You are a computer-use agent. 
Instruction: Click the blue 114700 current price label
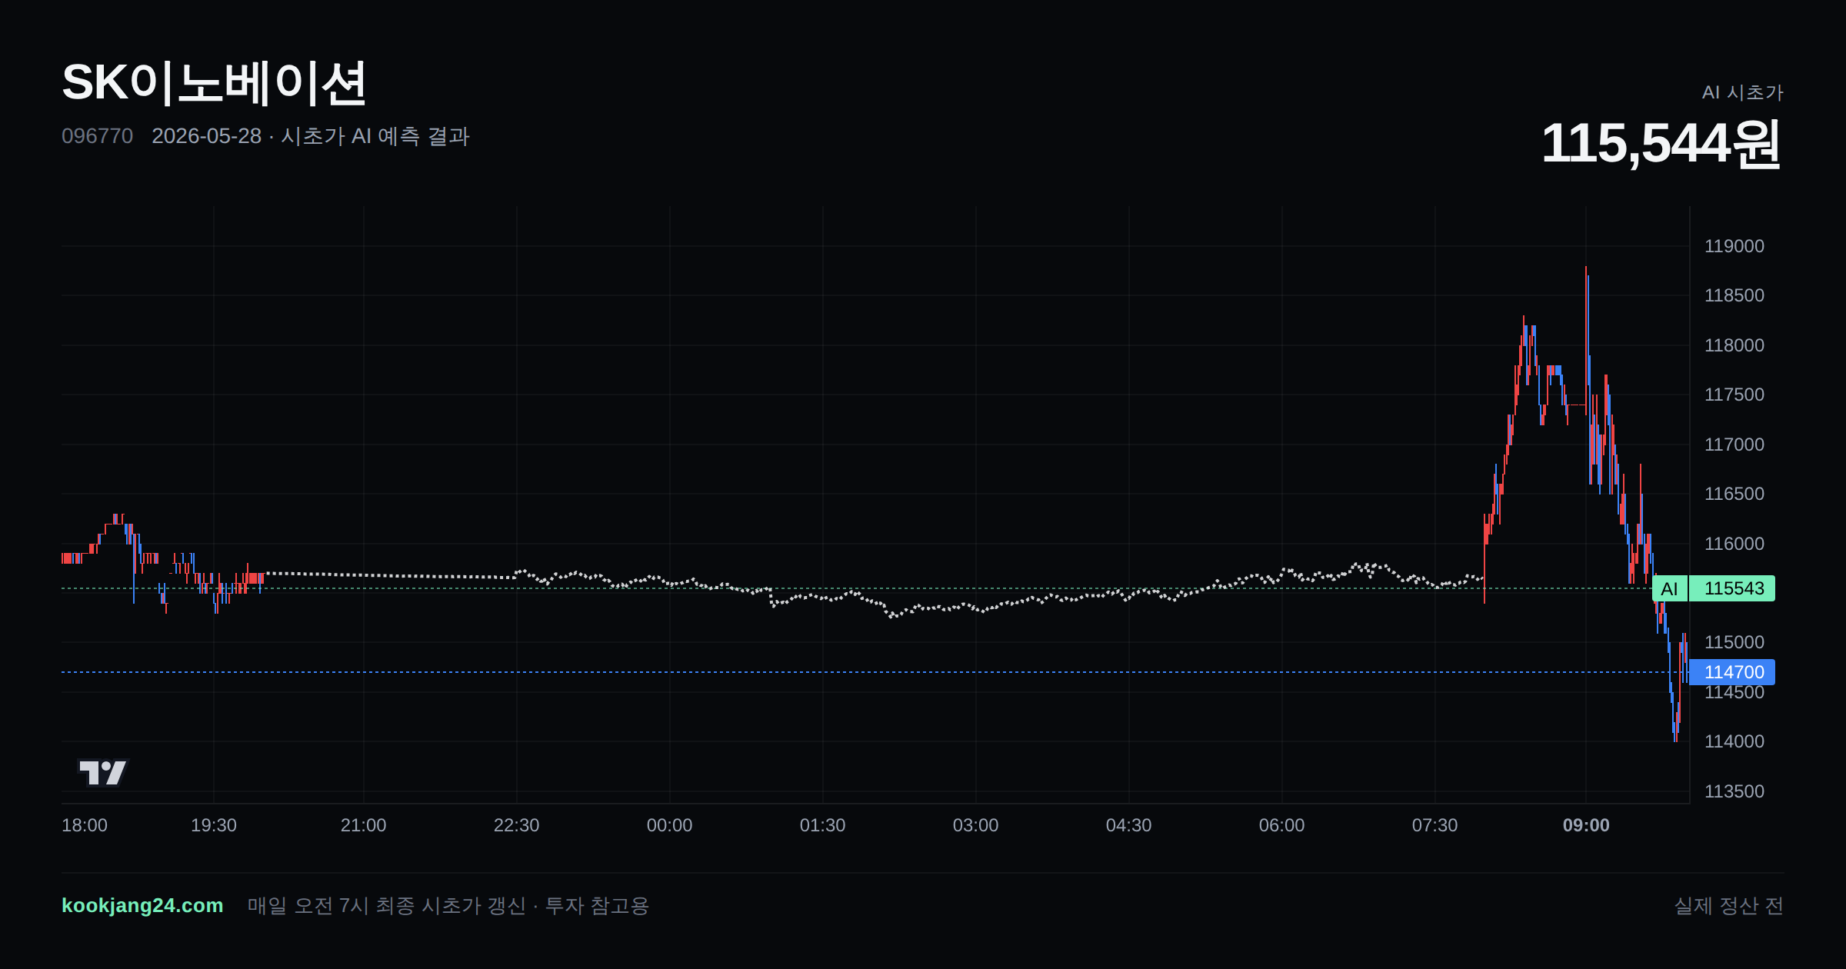(1732, 672)
